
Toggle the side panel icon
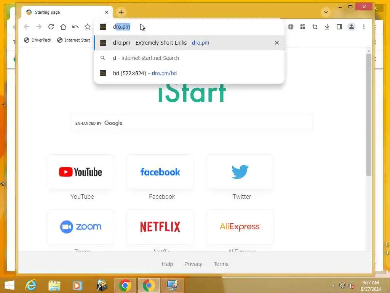coord(339,27)
